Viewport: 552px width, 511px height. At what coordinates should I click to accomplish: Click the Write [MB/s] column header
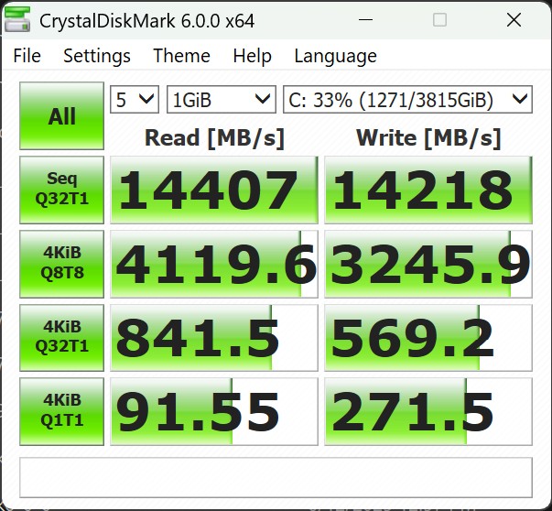pyautogui.click(x=428, y=137)
